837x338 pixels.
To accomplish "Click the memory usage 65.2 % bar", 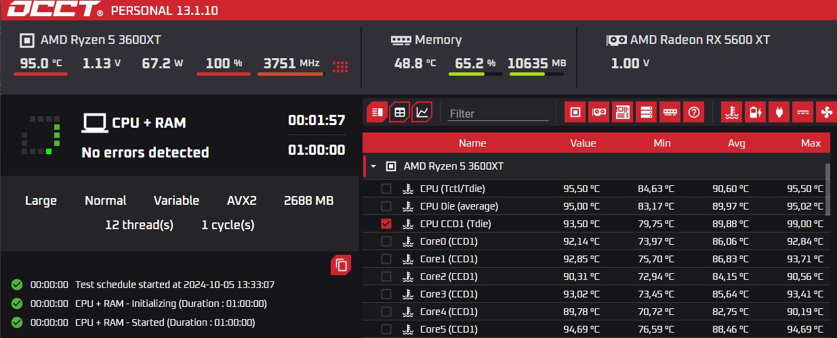I will pos(476,74).
